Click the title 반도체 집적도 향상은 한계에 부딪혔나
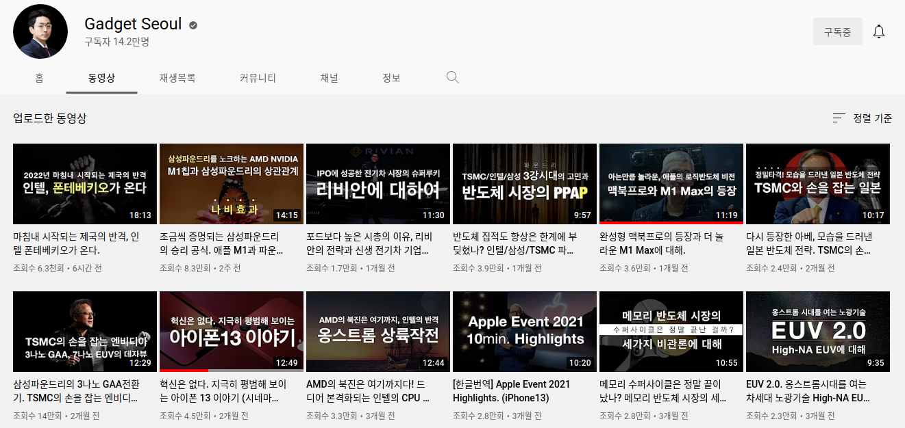The height and width of the screenshot is (428, 905). tap(516, 243)
